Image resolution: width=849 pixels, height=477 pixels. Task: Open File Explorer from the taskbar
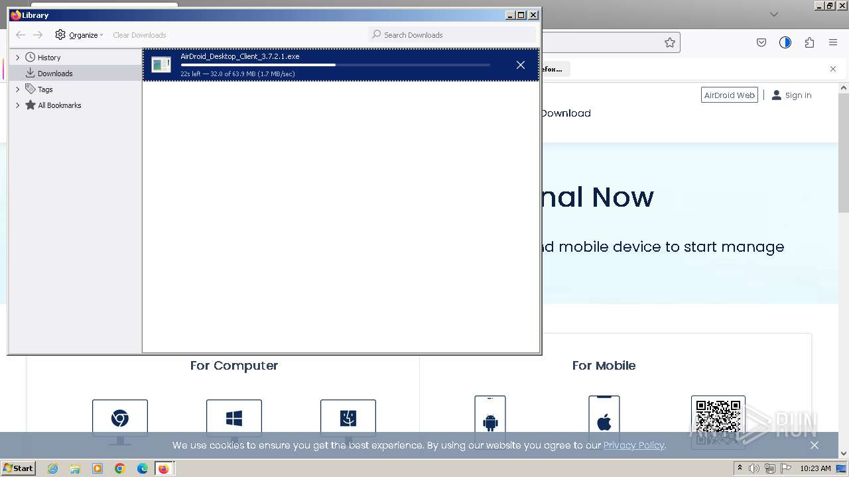pos(75,468)
